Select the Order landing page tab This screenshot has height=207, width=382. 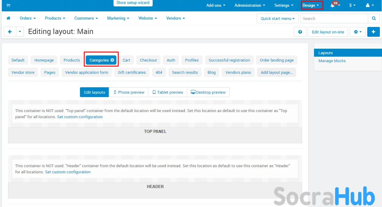point(277,60)
